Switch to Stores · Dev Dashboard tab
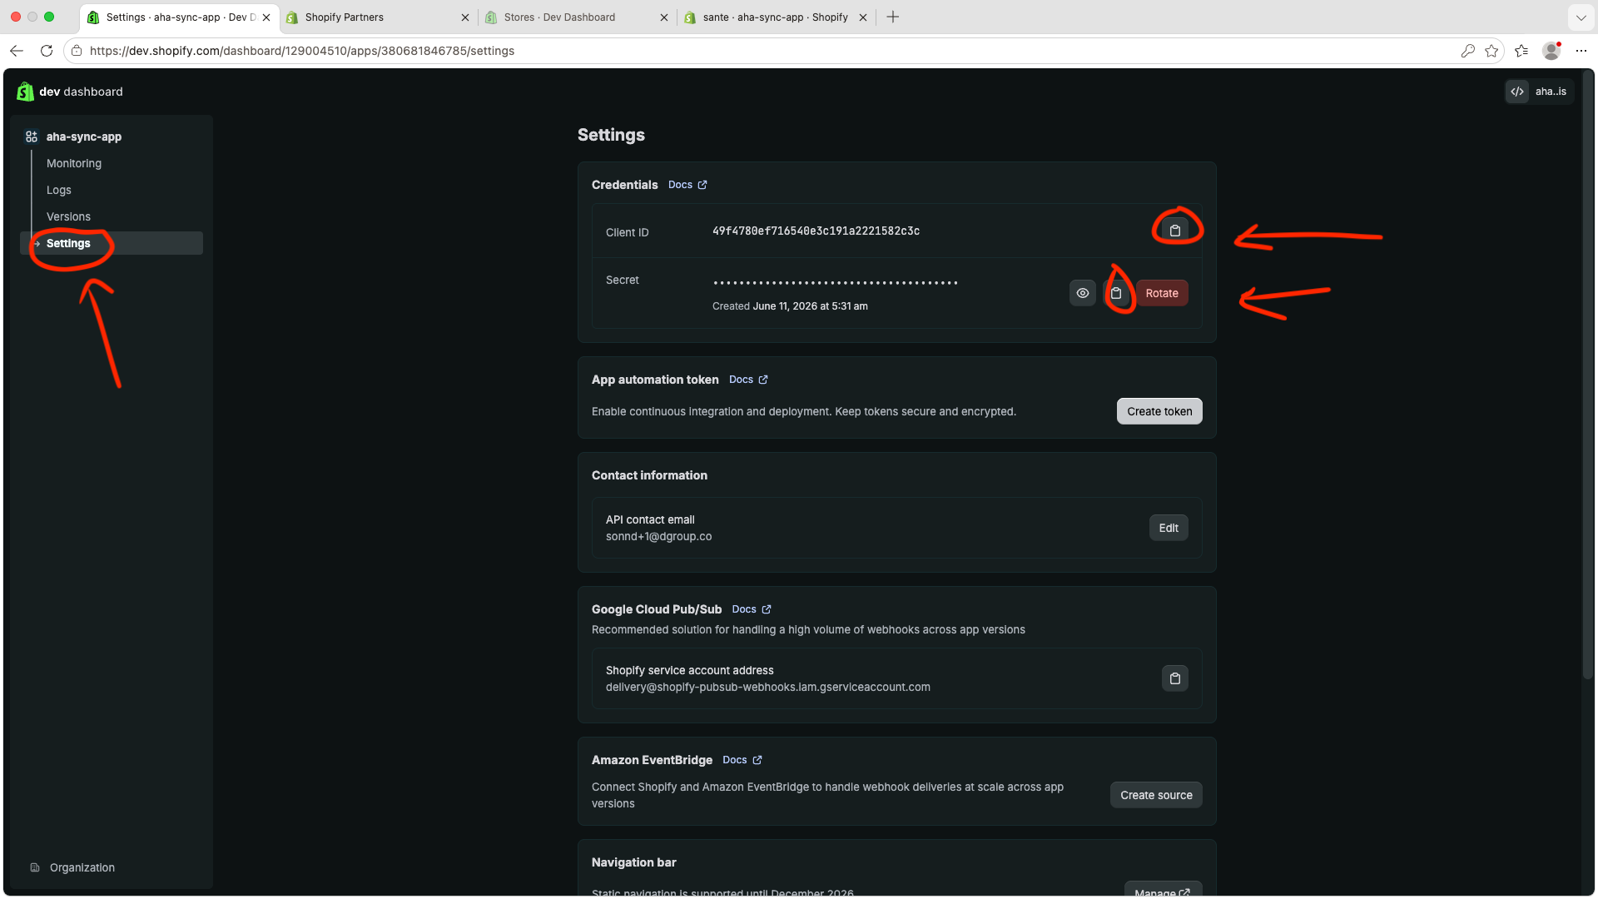The width and height of the screenshot is (1598, 899). click(559, 17)
